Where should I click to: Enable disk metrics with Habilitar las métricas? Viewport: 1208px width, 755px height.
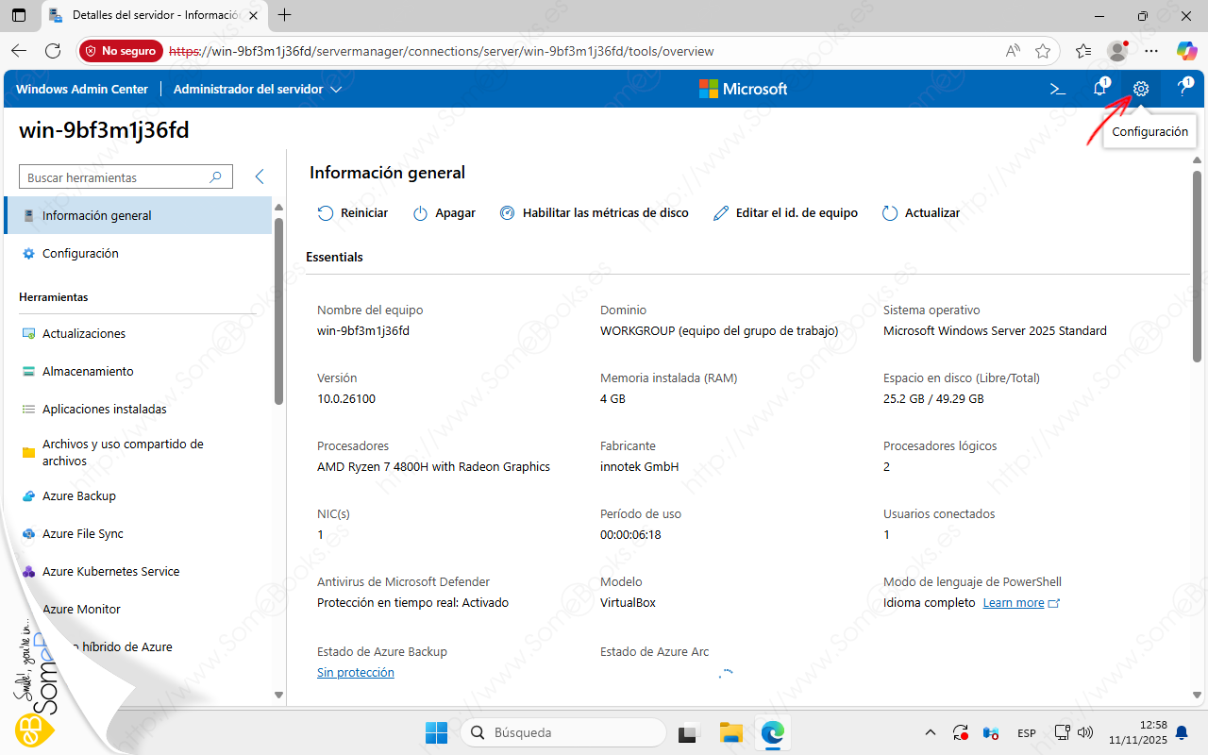(594, 213)
